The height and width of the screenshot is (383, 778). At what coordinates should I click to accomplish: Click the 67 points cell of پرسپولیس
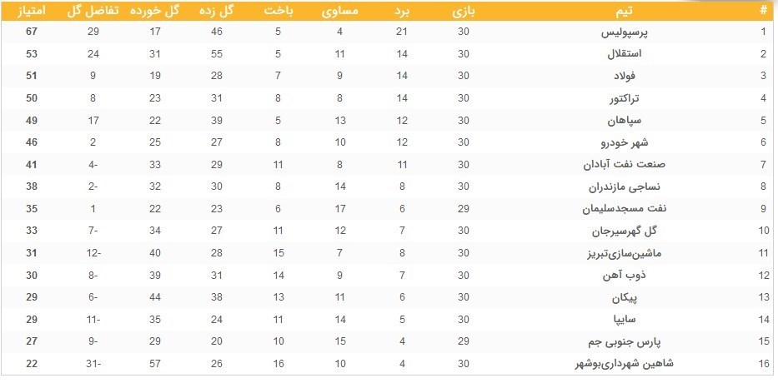click(31, 32)
